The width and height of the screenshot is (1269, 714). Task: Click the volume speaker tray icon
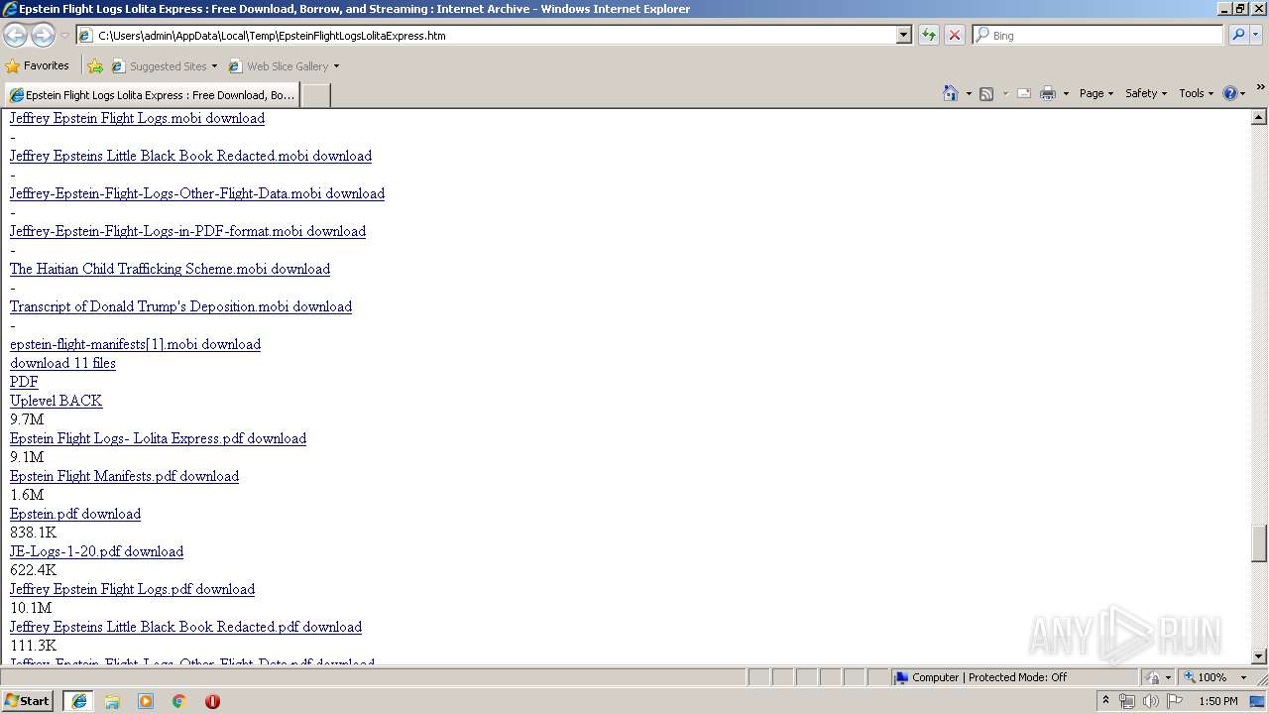(1150, 701)
